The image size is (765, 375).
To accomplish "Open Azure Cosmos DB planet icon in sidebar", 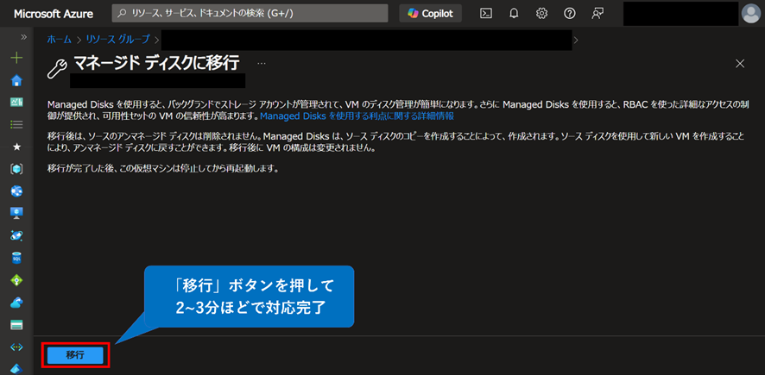I will 16,235.
